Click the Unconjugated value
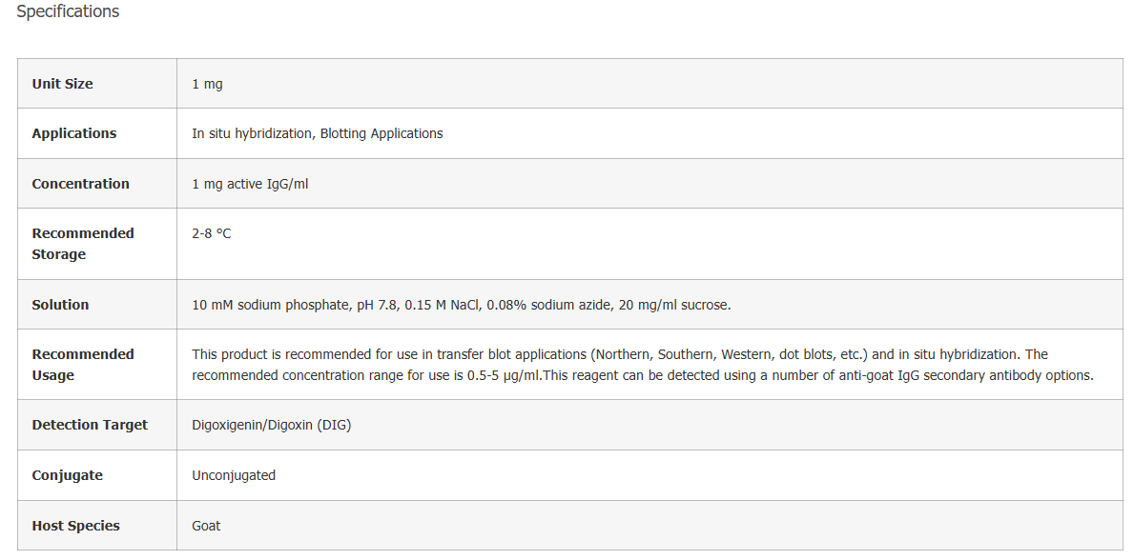This screenshot has height=560, width=1134. tap(234, 475)
